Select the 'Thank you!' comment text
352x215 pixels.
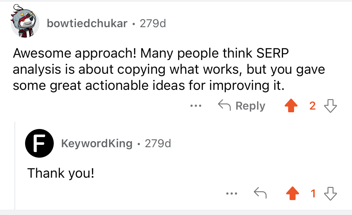[61, 173]
